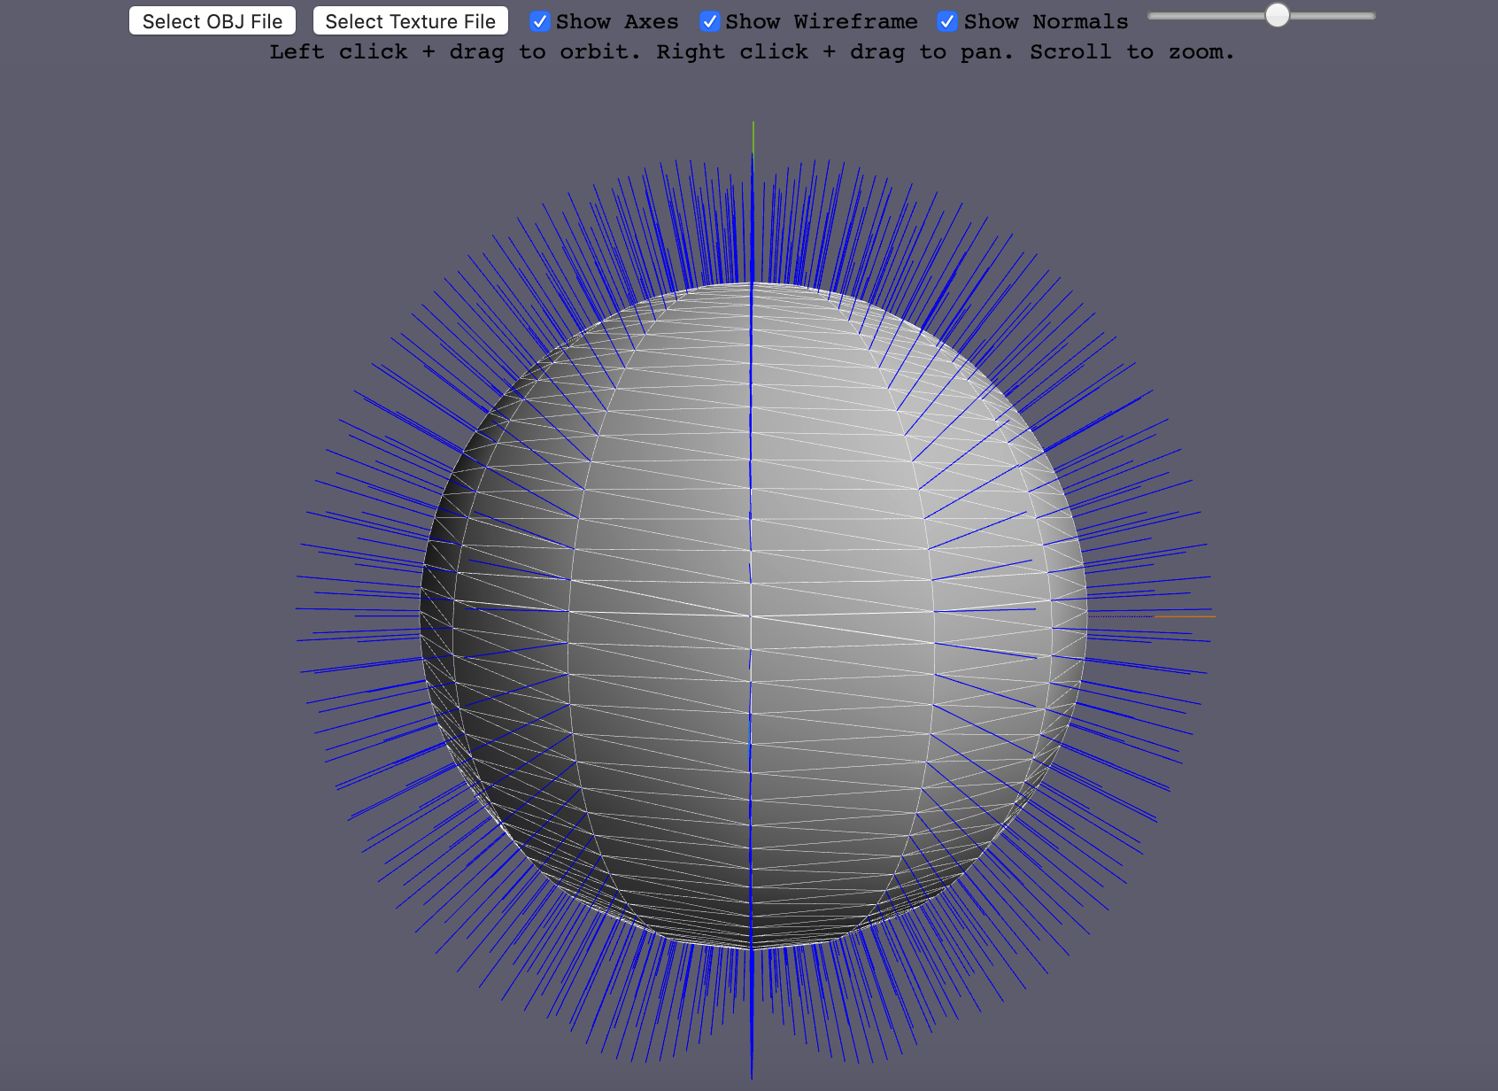Toggle the Show Normals checkbox off
The width and height of the screenshot is (1498, 1091).
[x=947, y=21]
